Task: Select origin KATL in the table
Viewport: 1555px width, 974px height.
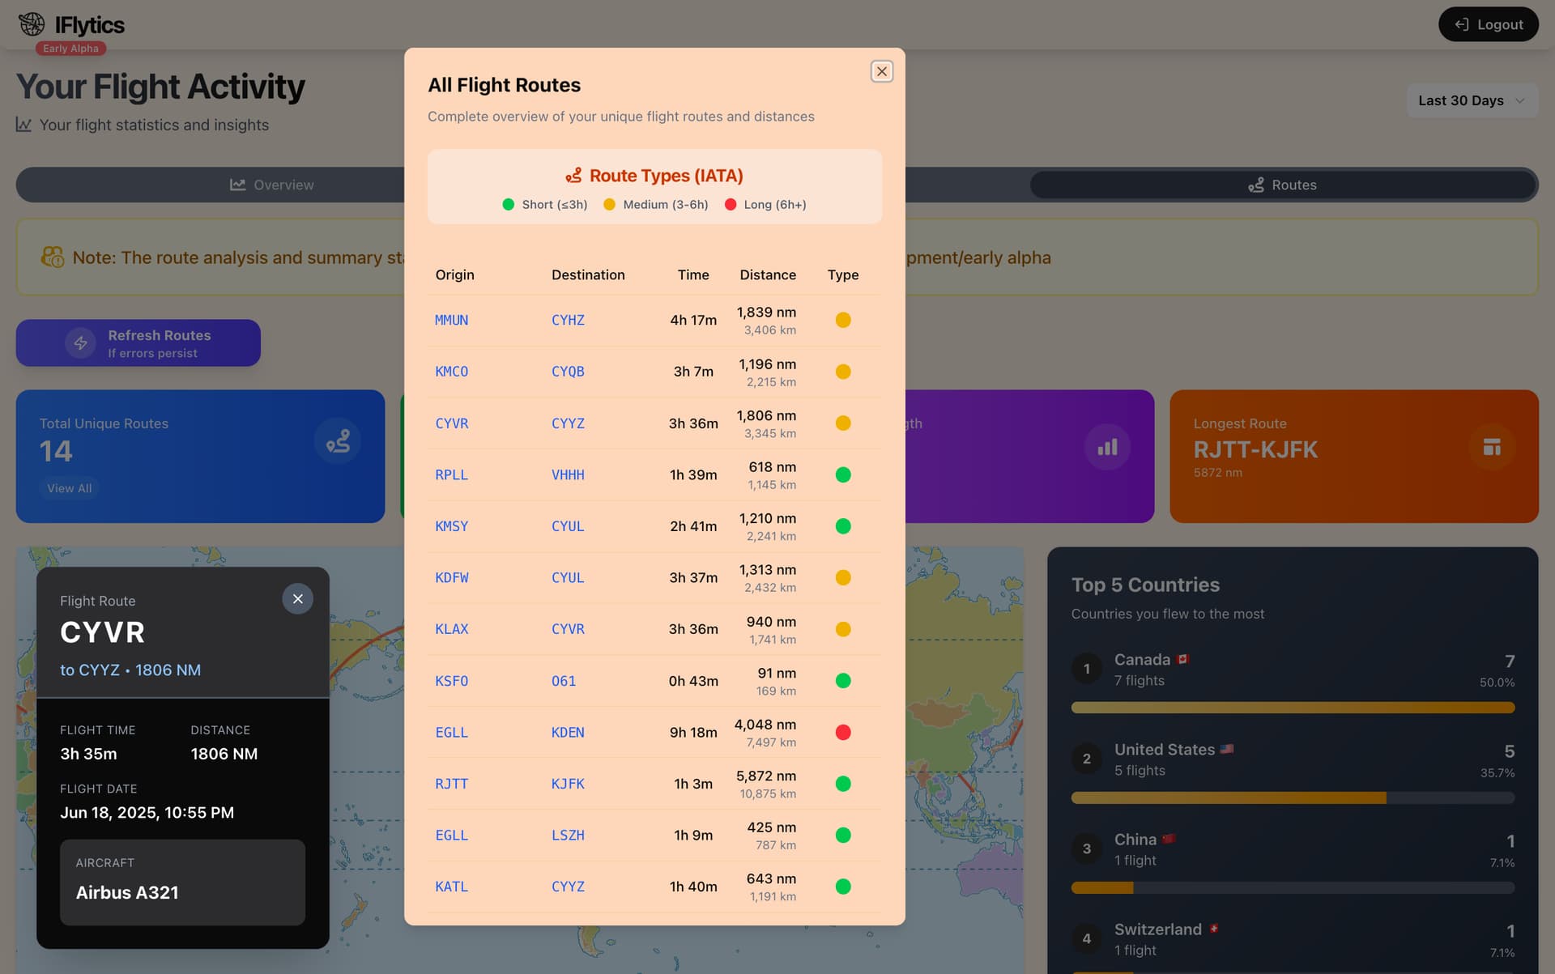Action: (451, 887)
